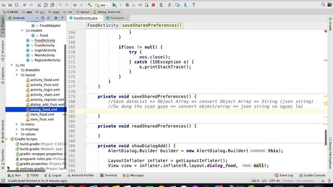The image size is (333, 187).
Task: Open the Logcat tool window tab
Action: click(53, 176)
